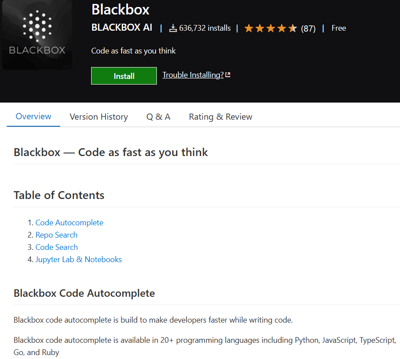400x359 pixels.
Task: Click the Blackbox extension logo thumbnail
Action: pyautogui.click(x=37, y=35)
